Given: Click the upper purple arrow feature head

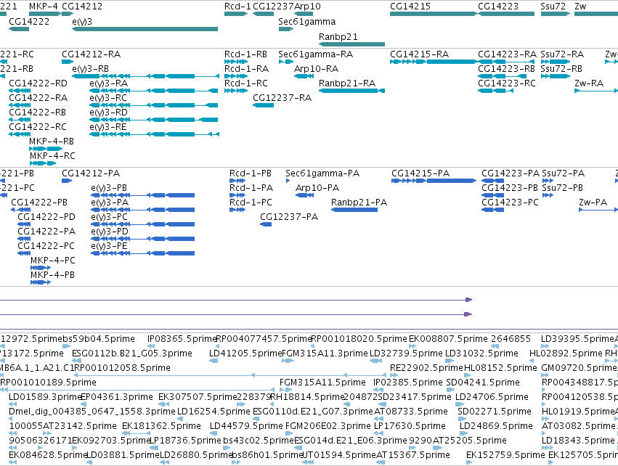Looking at the screenshot, I should point(468,301).
